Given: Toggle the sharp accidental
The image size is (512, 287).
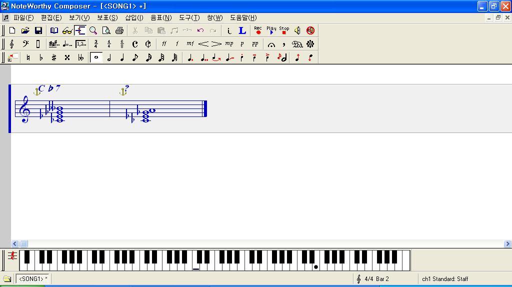Looking at the screenshot, I should click(x=54, y=57).
